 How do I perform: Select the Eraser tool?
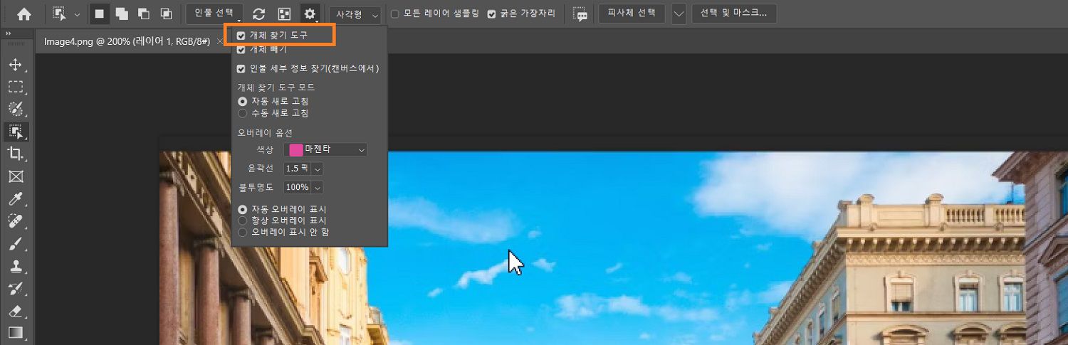tap(16, 310)
